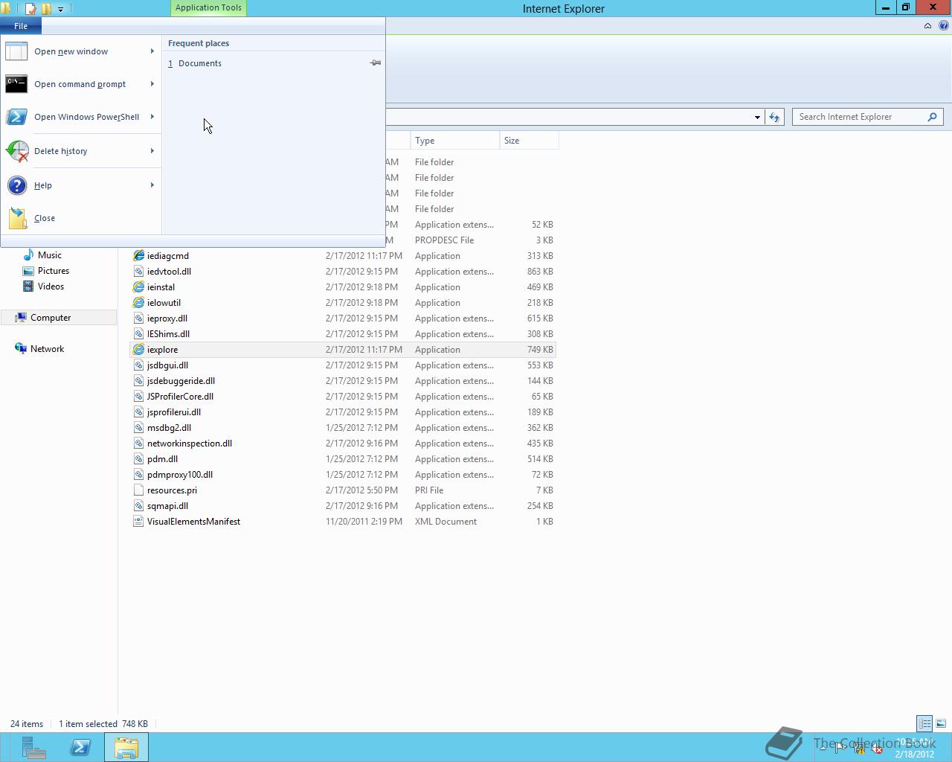Viewport: 952px width, 762px height.
Task: Click File Explorer taskbar button
Action: coord(126,747)
